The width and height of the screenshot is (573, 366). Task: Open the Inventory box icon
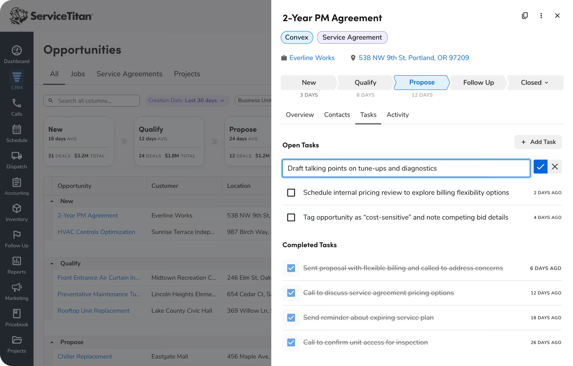tap(17, 208)
